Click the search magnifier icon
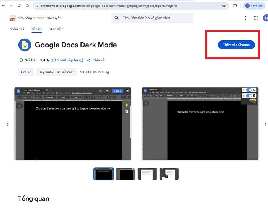 pos(116,18)
